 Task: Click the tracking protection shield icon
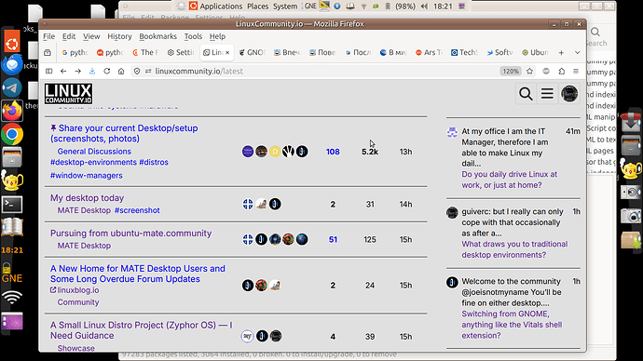(x=137, y=72)
